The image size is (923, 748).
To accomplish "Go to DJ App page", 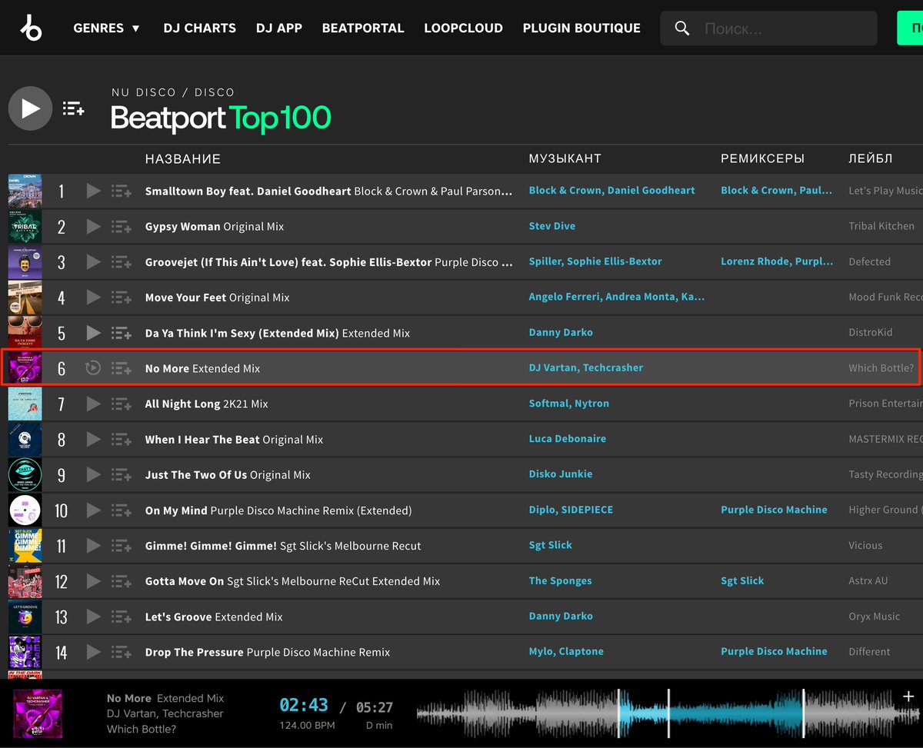I will [279, 28].
